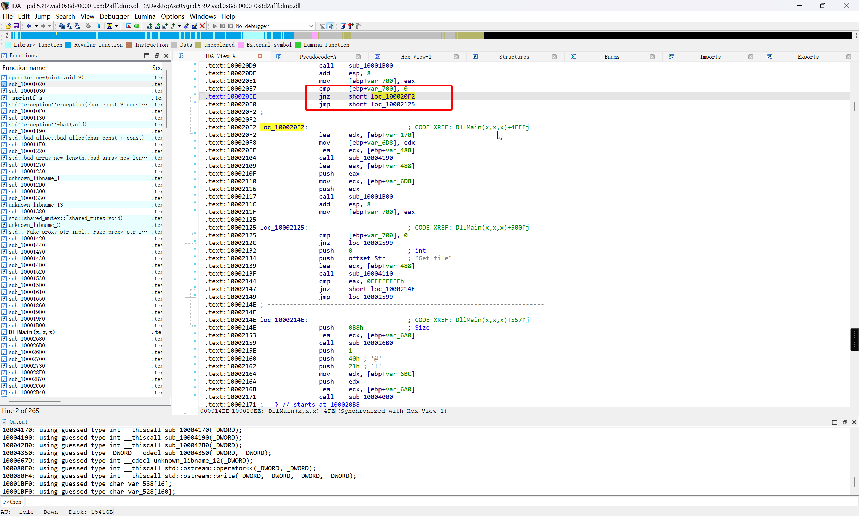Image resolution: width=859 pixels, height=516 pixels.
Task: Click the red X delete icon
Action: point(202,26)
